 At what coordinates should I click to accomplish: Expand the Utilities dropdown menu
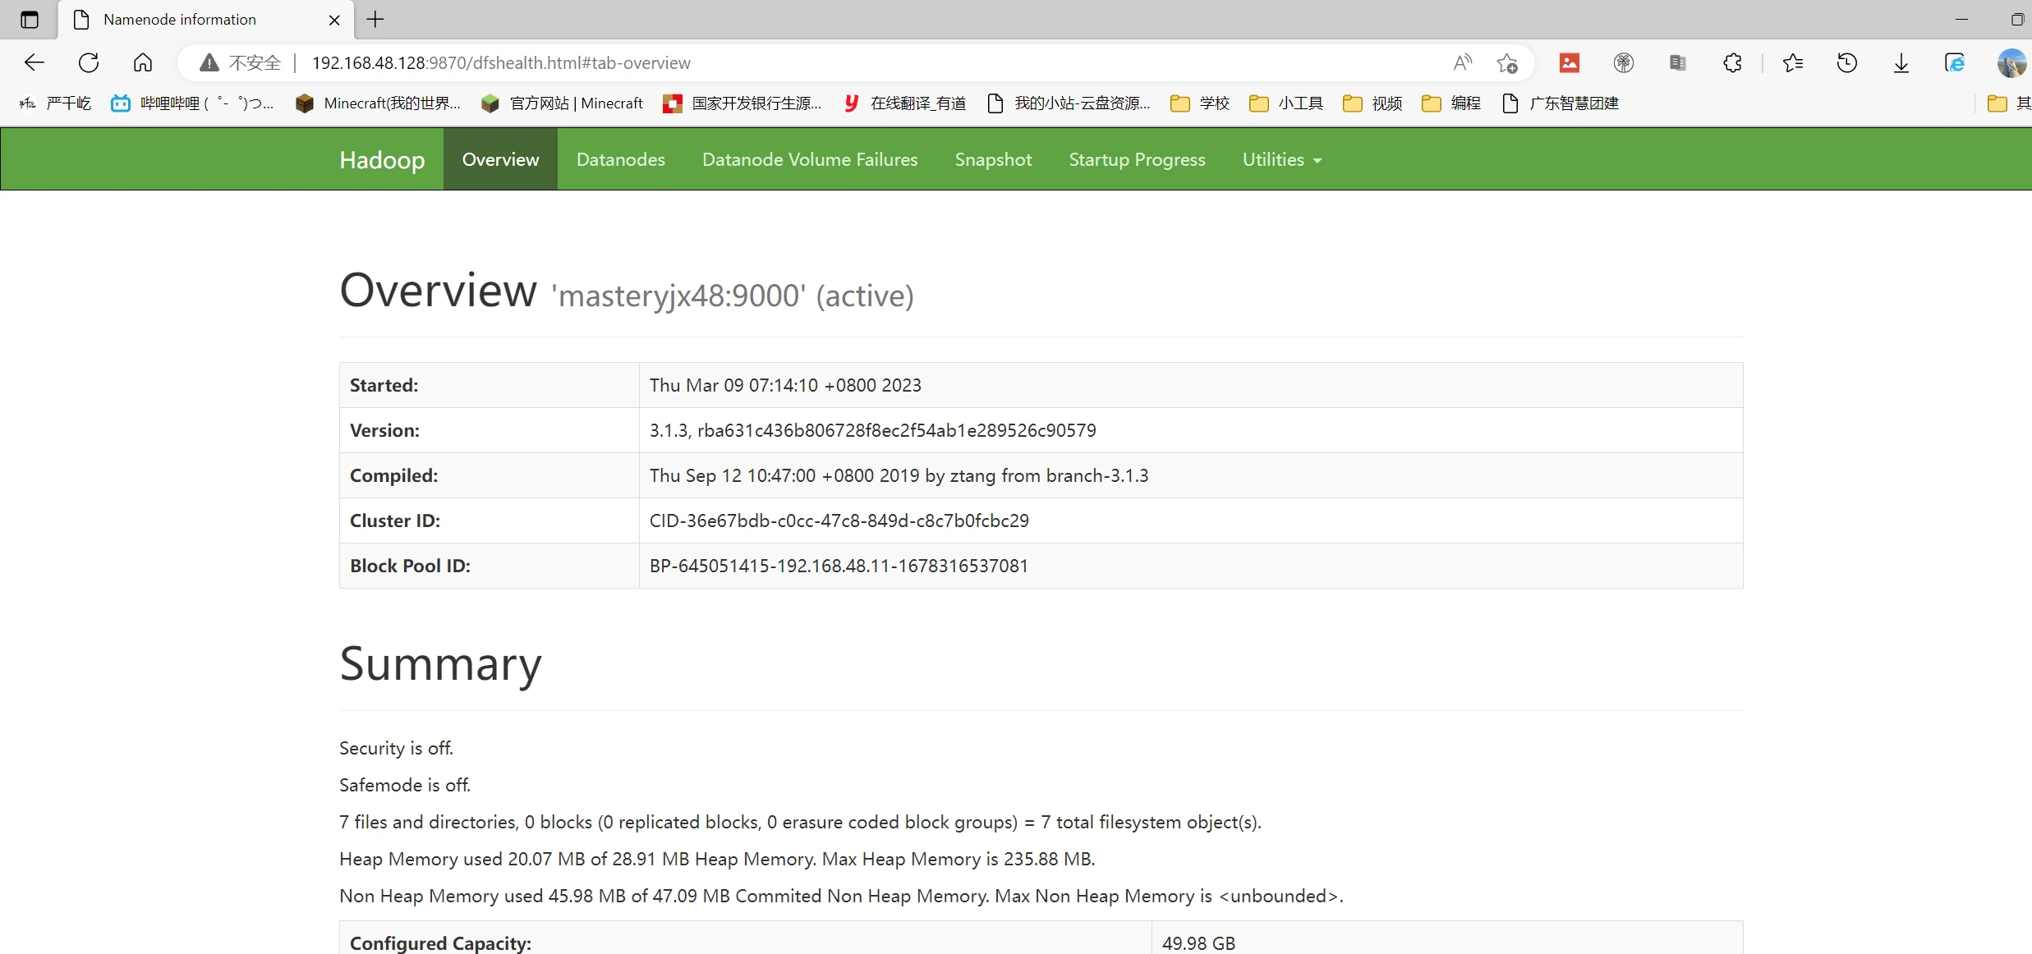coord(1281,159)
